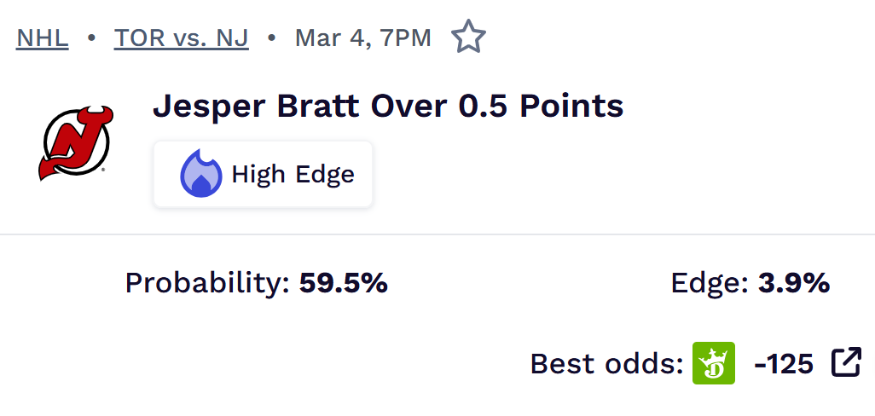
Task: Click the bullet before Mar 4 date
Action: (271, 38)
